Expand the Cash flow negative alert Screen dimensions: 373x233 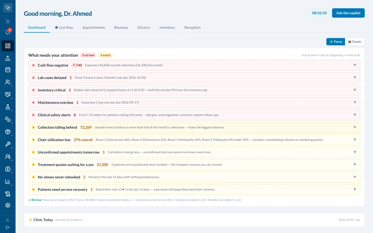coord(194,65)
